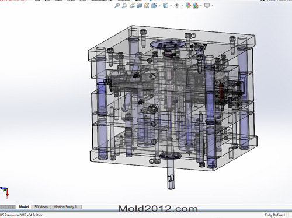Expand the Hide/Show Items dropdown arrow
Screen dimensions: 292x218
click(x=182, y=6)
